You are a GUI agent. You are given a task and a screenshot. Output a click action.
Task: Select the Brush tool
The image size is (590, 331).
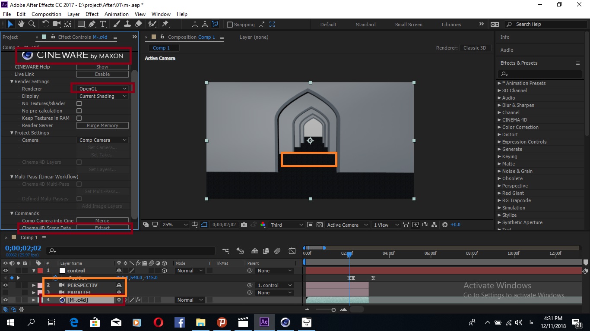117,24
